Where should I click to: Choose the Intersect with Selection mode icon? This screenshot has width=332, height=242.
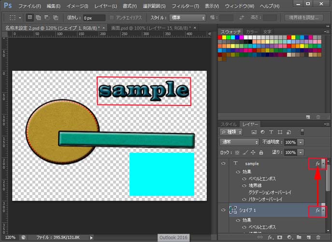pos(56,17)
